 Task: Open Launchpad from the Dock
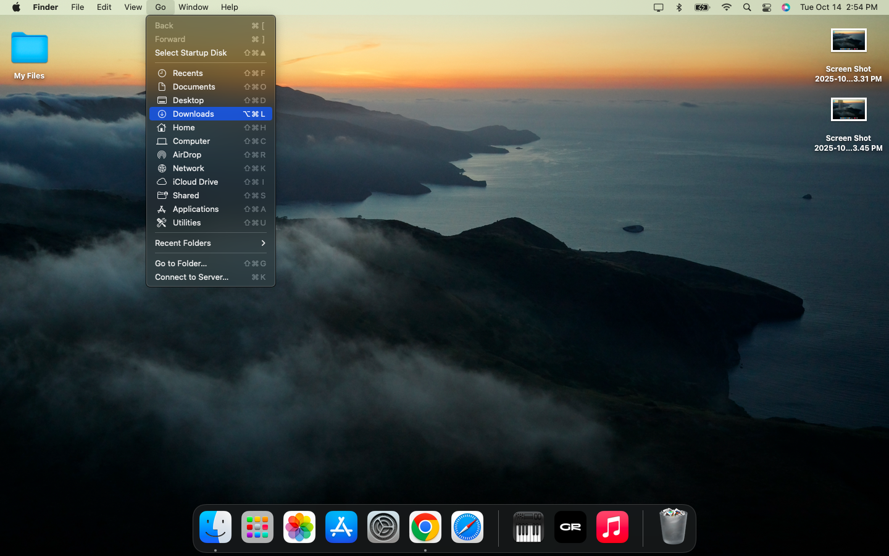click(x=257, y=528)
